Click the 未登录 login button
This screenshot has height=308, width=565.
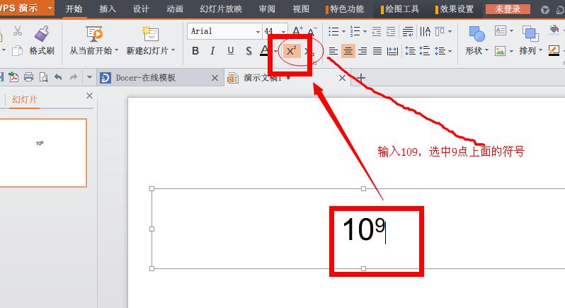[x=508, y=9]
